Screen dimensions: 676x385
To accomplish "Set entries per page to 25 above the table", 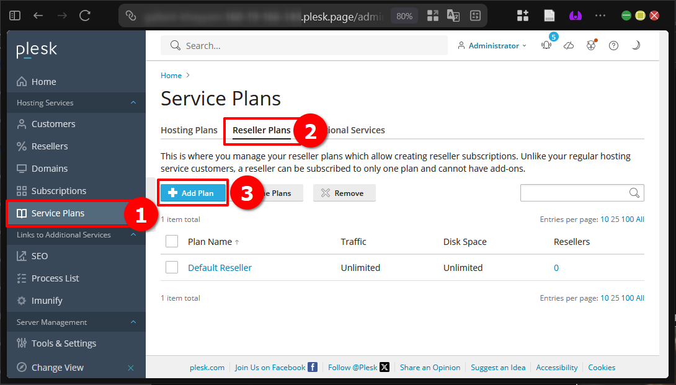I will tap(615, 219).
